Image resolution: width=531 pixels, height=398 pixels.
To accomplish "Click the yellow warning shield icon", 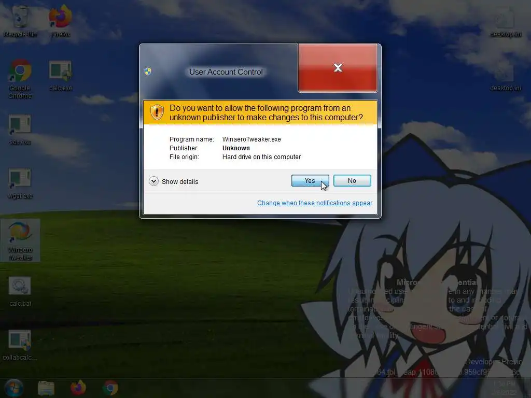I will (157, 112).
